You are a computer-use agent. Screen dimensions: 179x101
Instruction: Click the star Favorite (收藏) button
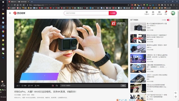coord(24,86)
